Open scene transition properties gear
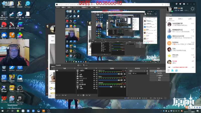 [147, 71]
